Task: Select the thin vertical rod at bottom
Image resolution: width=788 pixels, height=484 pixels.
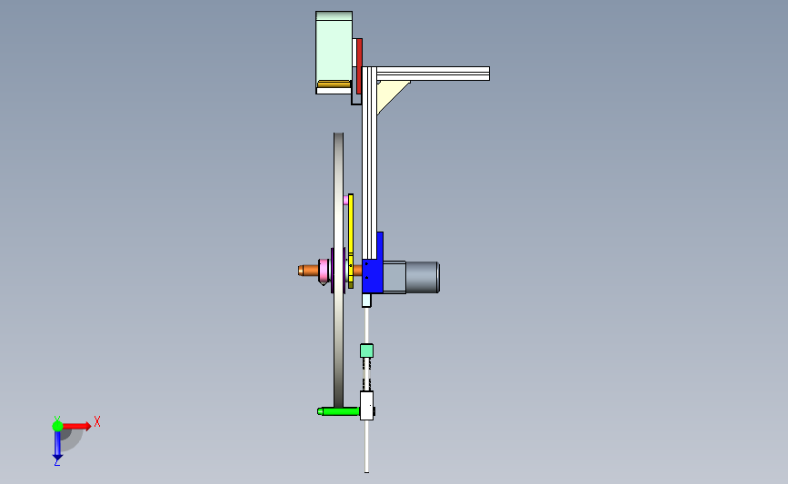Action: tap(367, 446)
